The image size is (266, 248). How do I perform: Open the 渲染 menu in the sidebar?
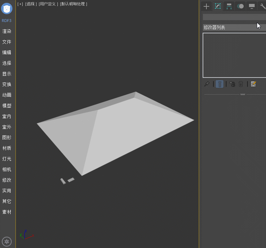7,31
